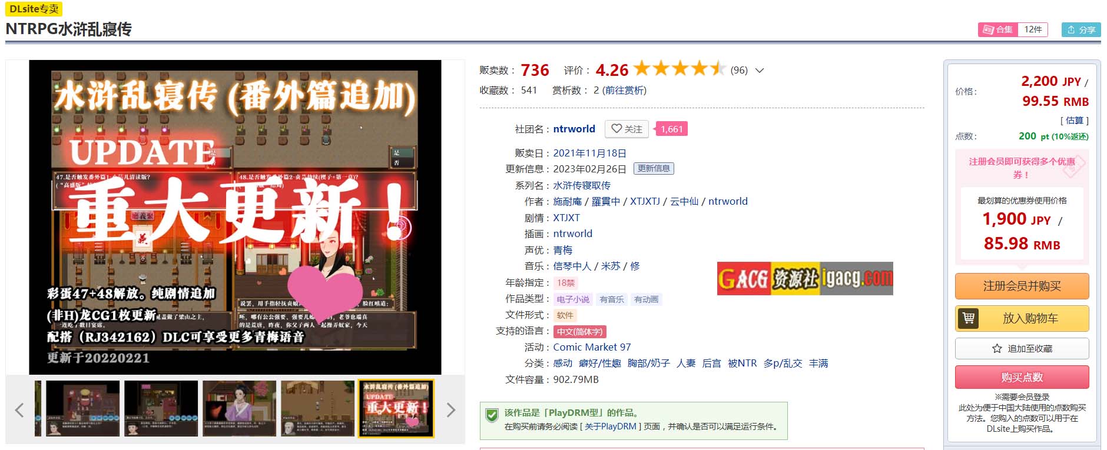Expand the rating breakdown chevron
Screen dimensions: 1107x450
click(x=760, y=71)
